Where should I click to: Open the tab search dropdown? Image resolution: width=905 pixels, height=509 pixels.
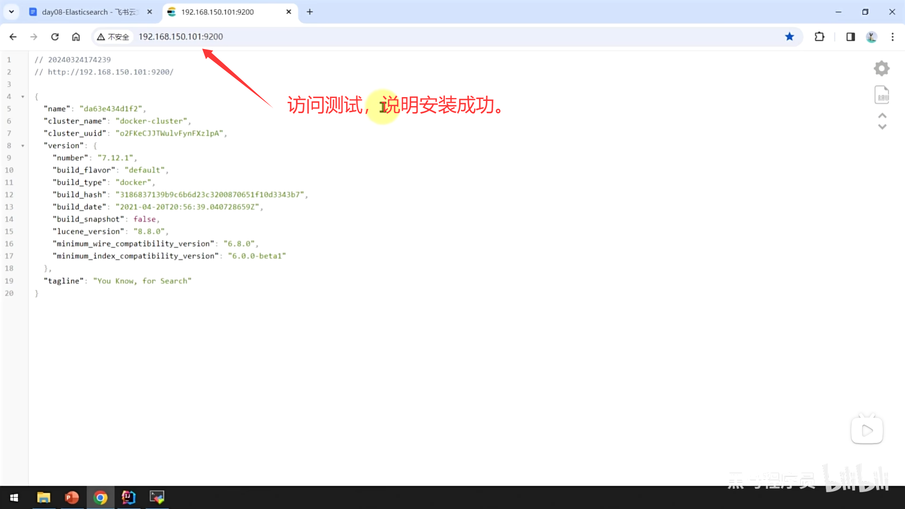[x=11, y=12]
